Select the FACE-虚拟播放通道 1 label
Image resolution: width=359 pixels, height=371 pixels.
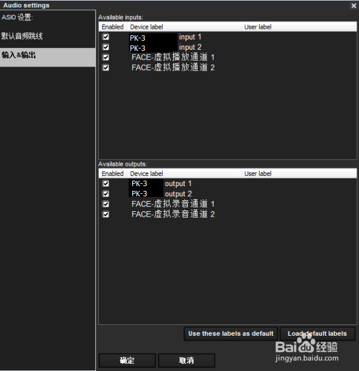click(x=173, y=57)
